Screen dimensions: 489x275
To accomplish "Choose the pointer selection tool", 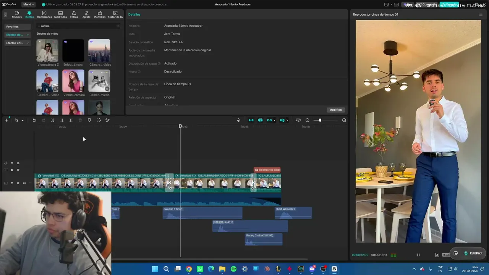I will 16,120.
